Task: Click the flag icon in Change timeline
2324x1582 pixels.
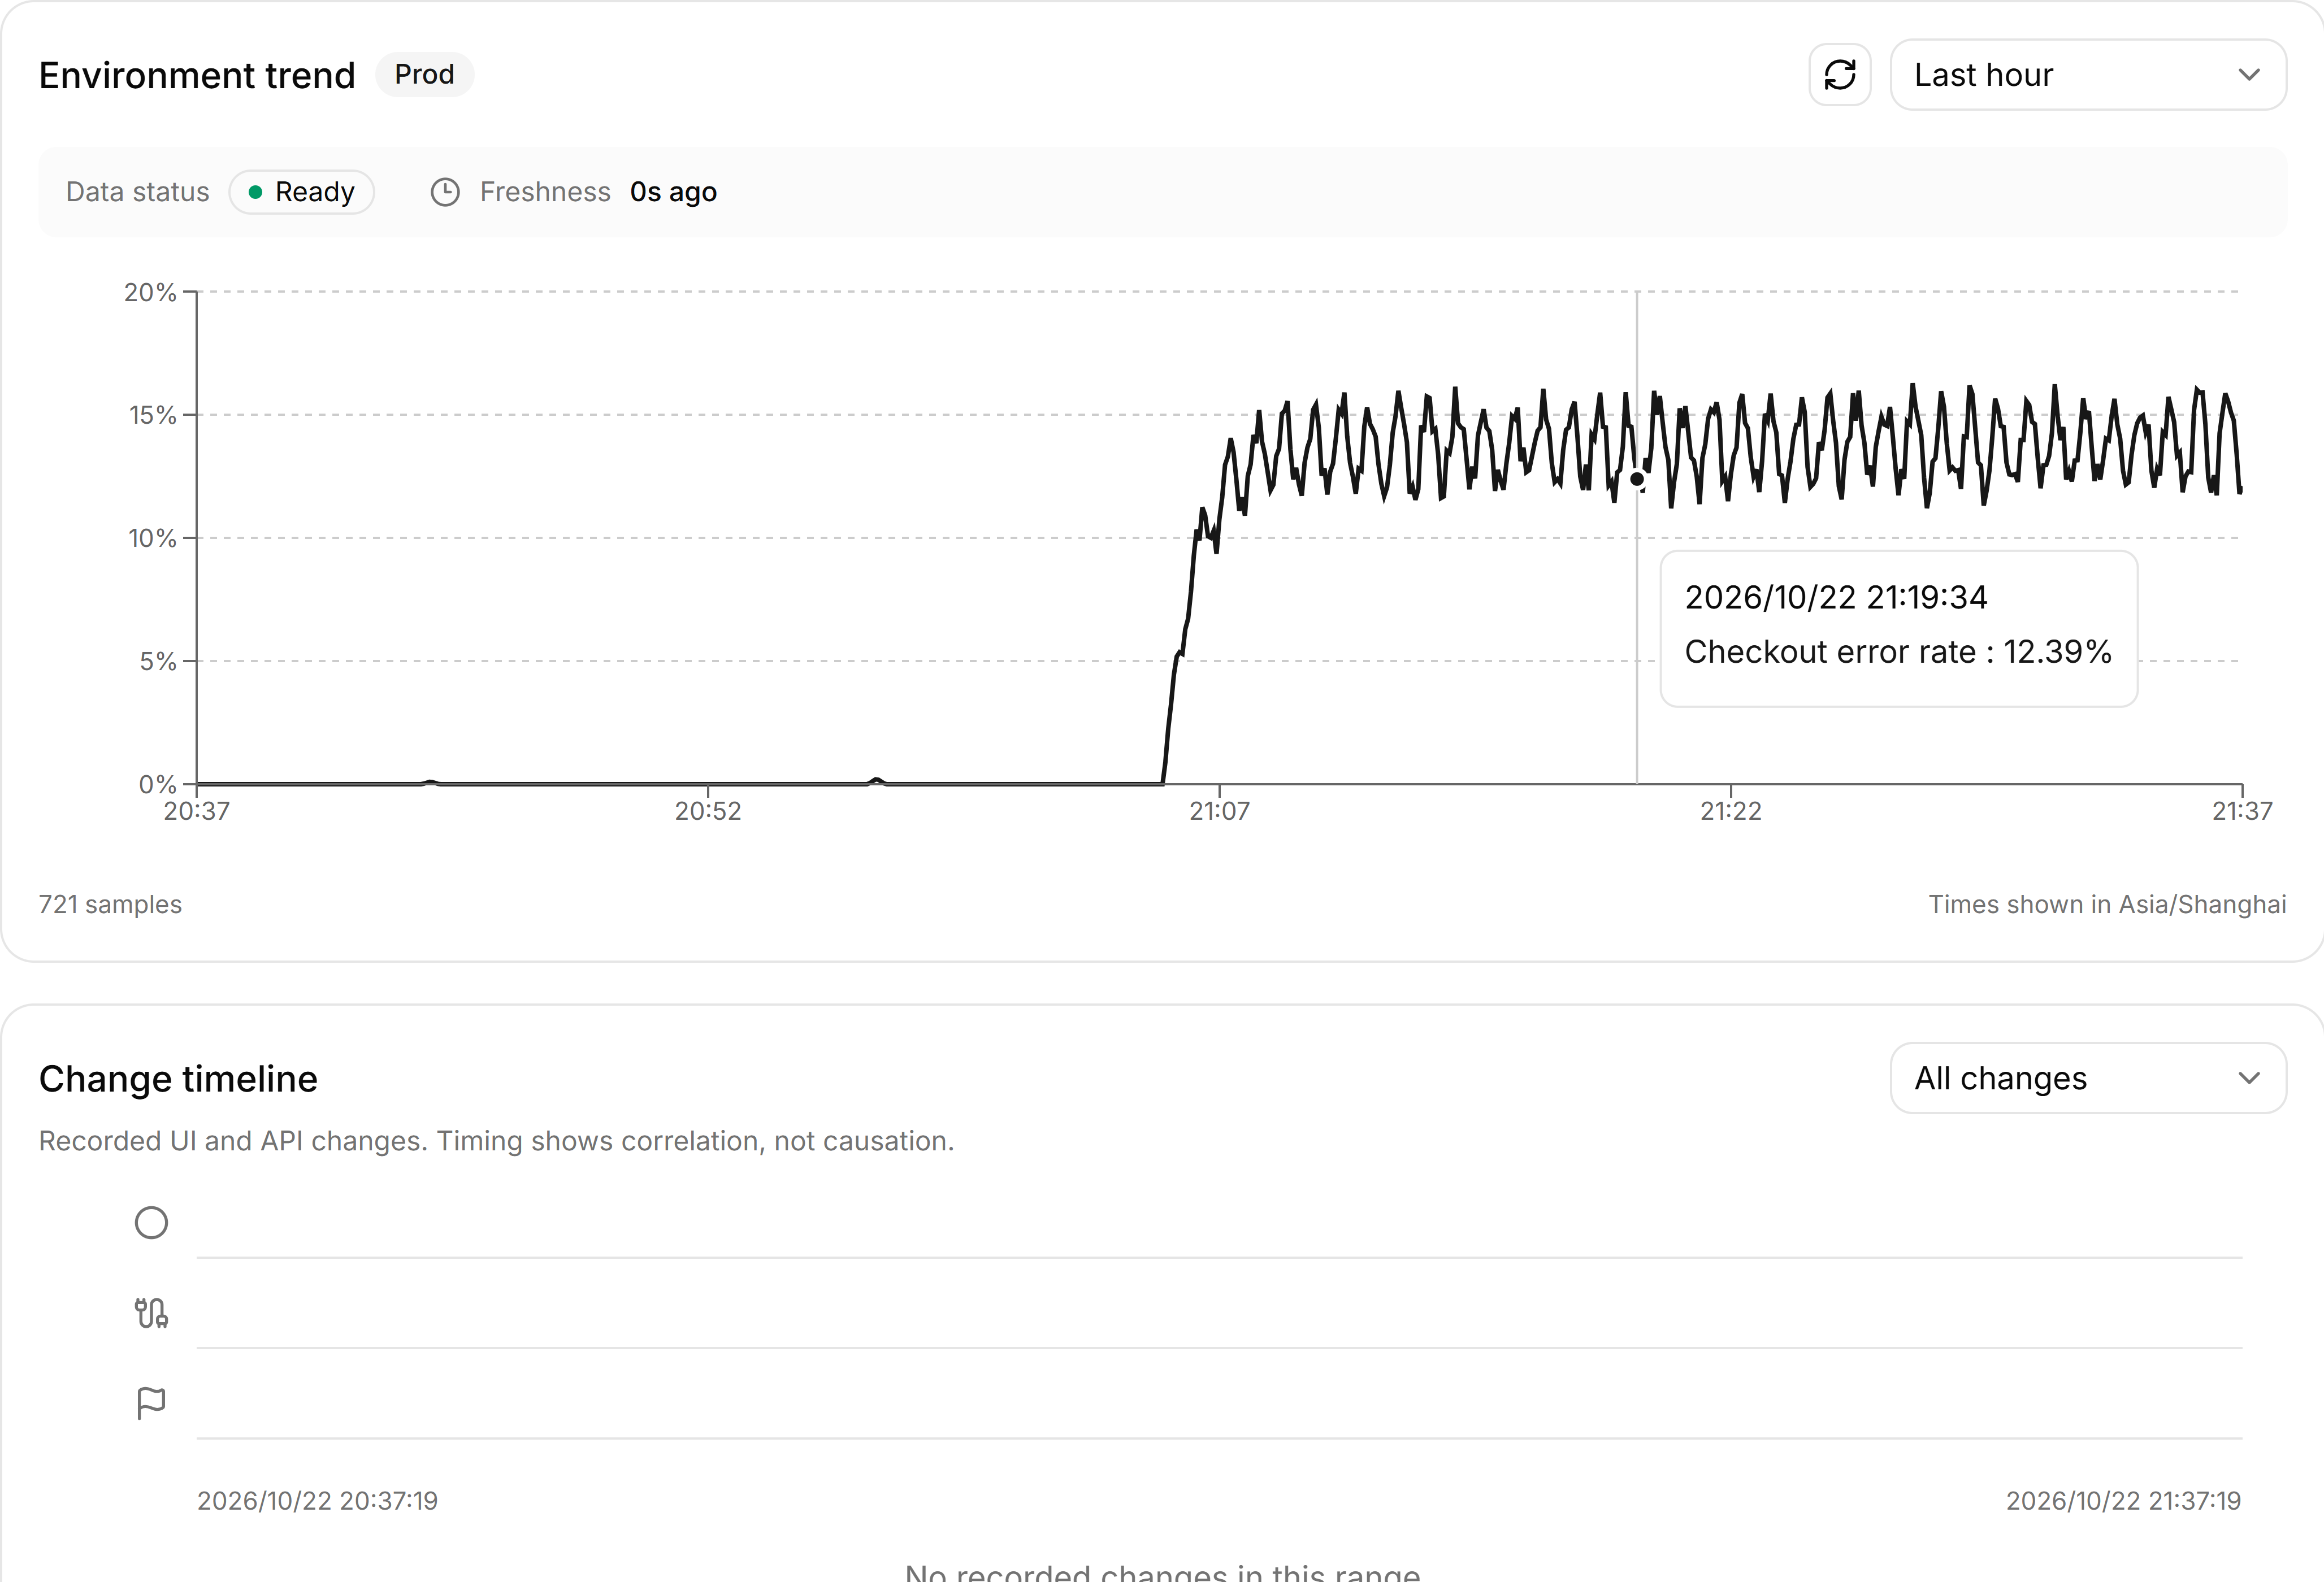Action: click(x=151, y=1403)
